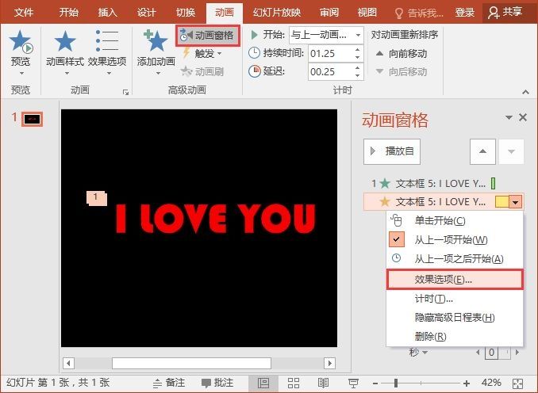This screenshot has width=538, height=393.
Task: Open the Animation Pane options arrow
Action: click(x=509, y=117)
